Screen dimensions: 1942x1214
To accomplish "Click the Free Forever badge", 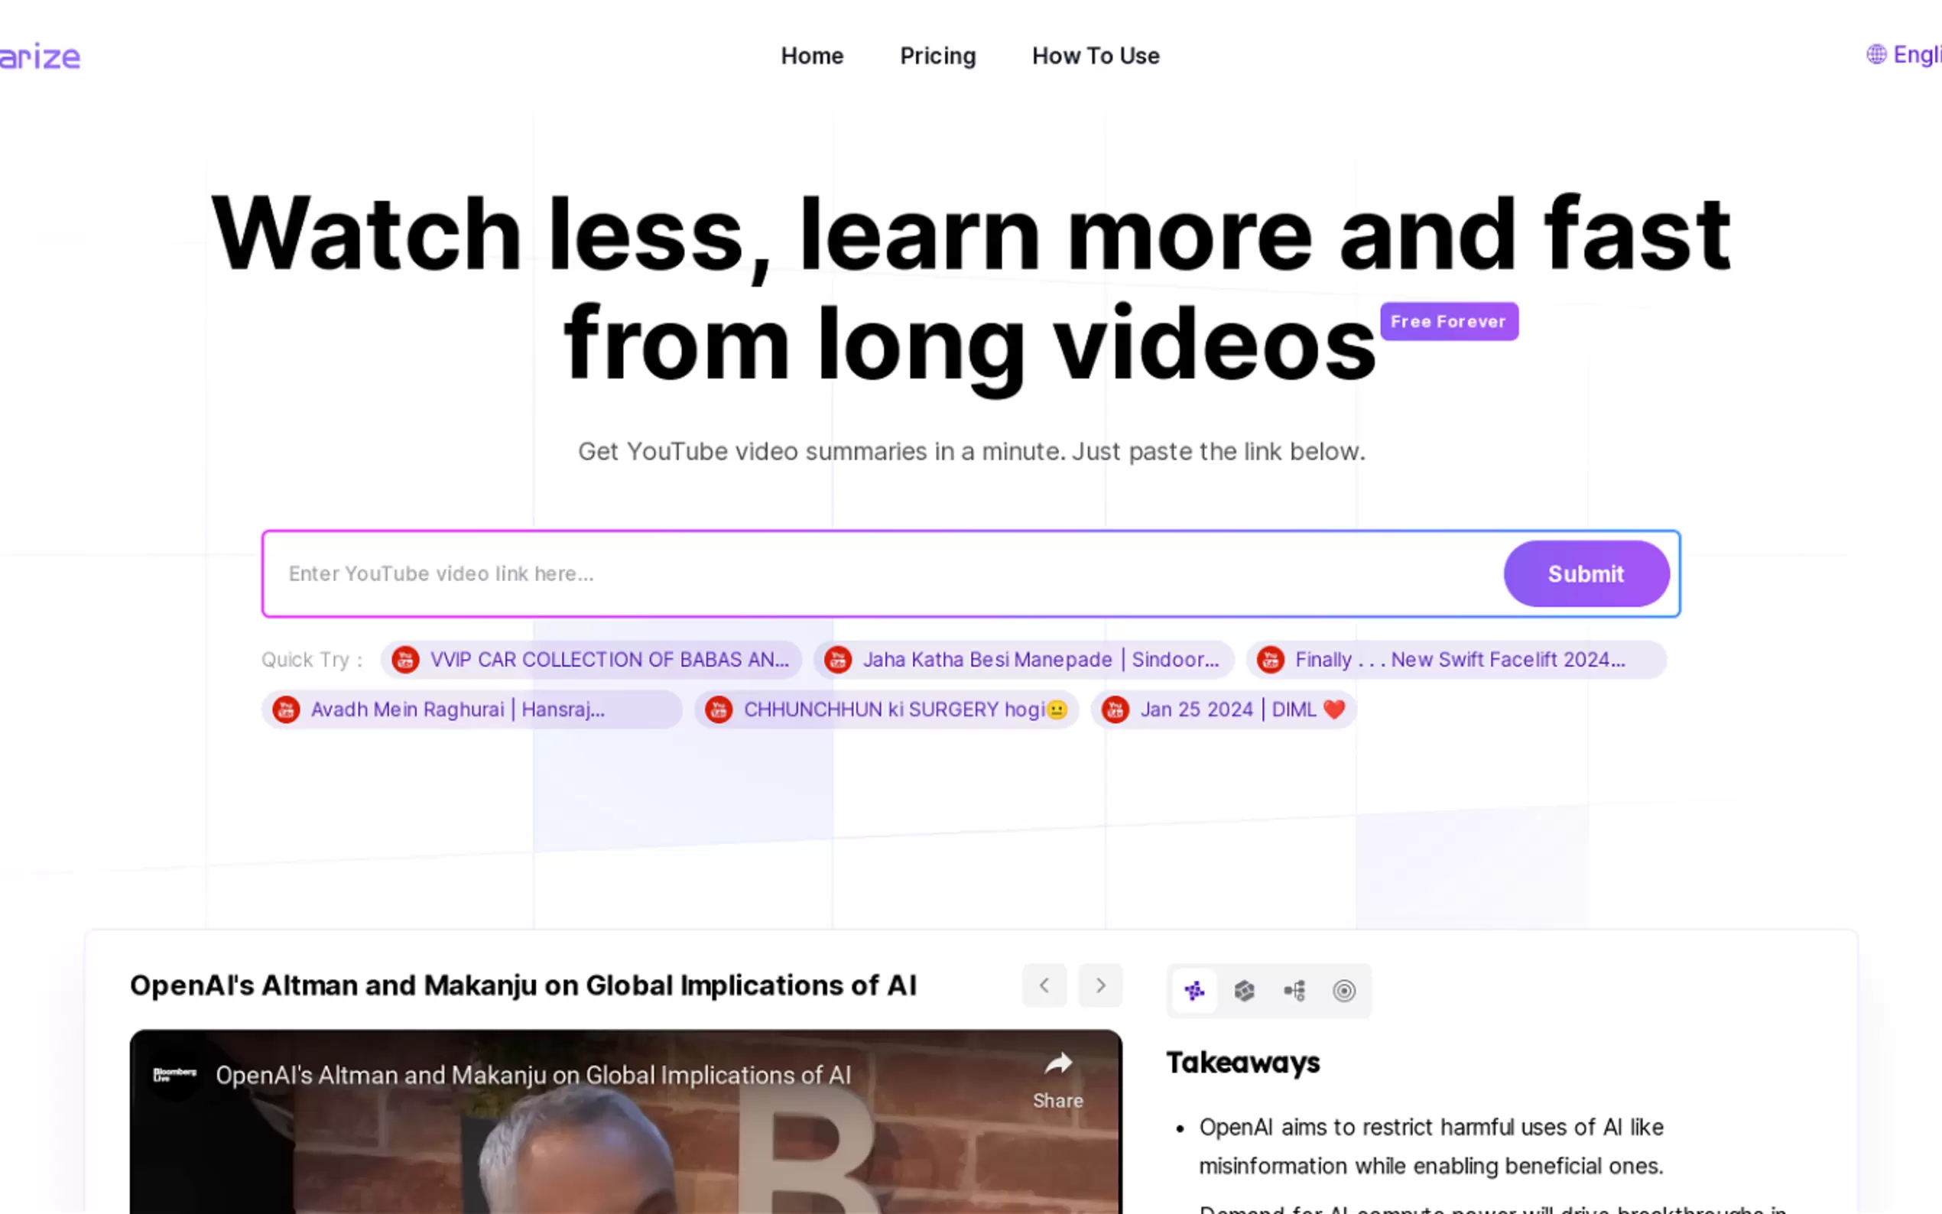I will point(1448,321).
